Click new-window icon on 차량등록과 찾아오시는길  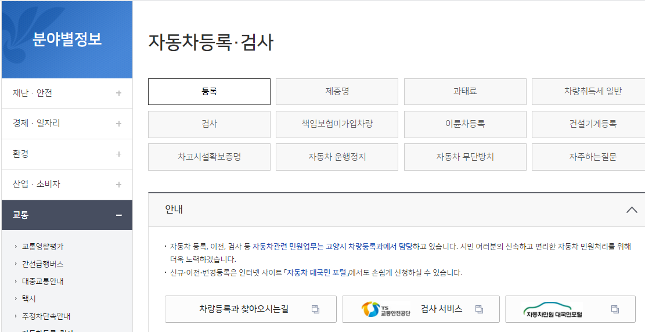click(x=315, y=309)
